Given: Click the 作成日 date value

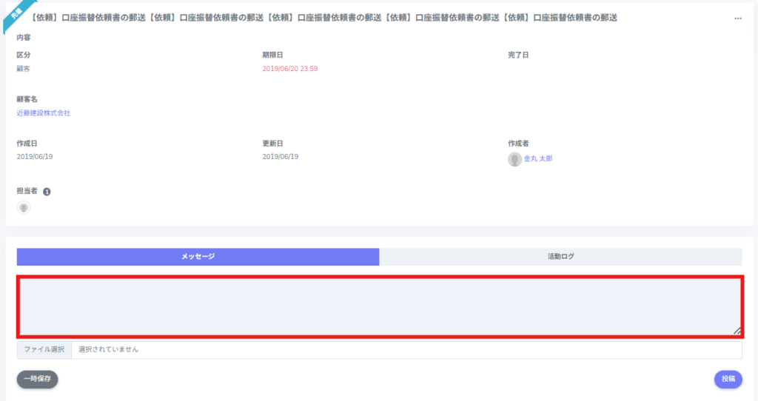Looking at the screenshot, I should [x=35, y=157].
